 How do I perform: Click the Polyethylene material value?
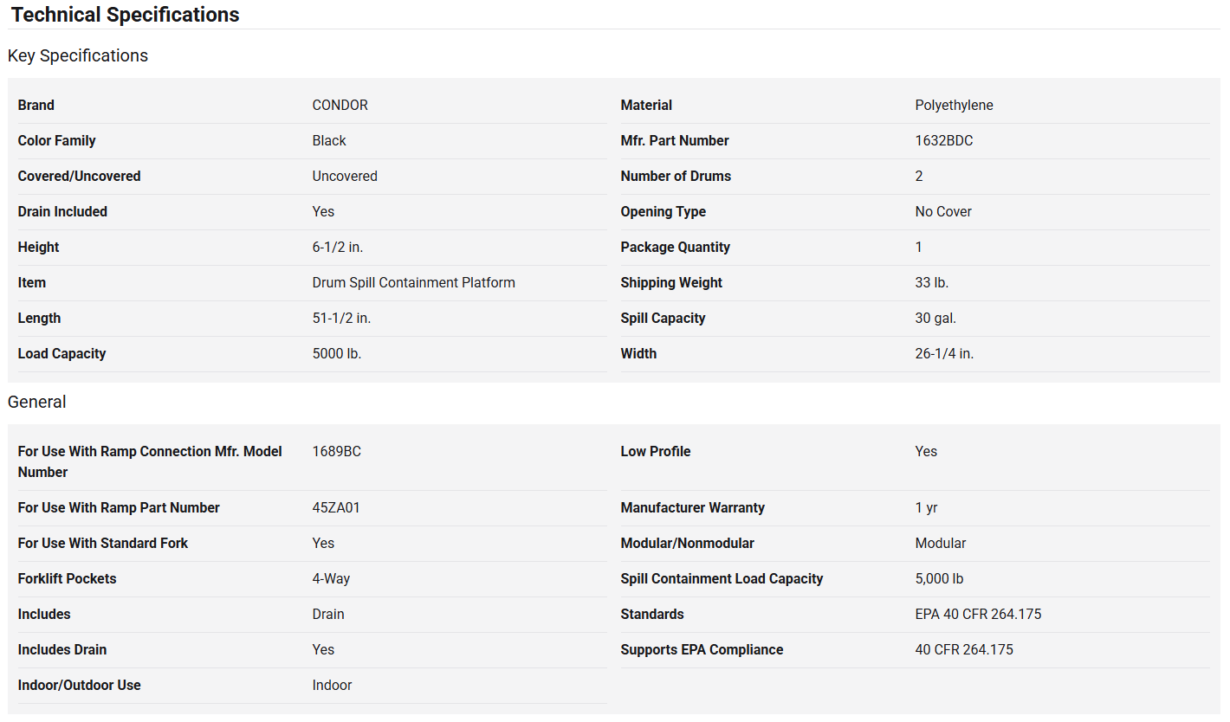[x=955, y=105]
